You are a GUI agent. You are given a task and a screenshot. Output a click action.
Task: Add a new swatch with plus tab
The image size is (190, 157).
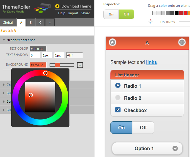click(x=50, y=23)
